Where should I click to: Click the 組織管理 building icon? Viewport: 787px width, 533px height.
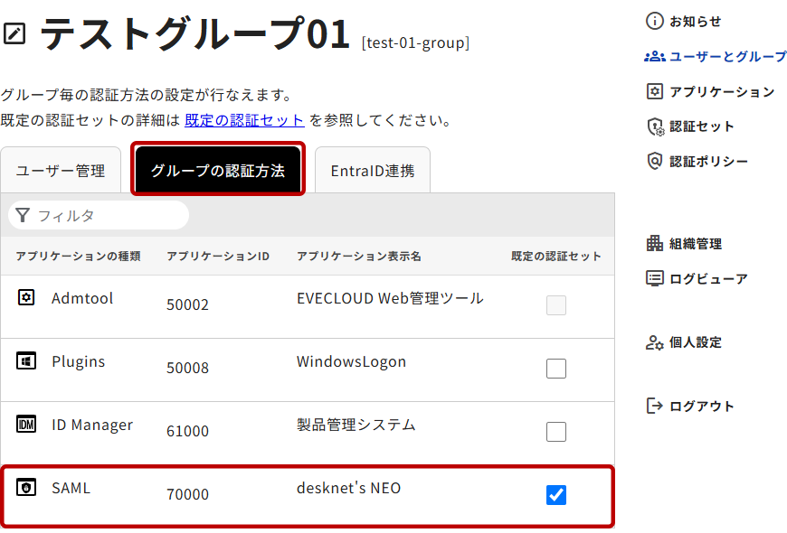coord(655,243)
